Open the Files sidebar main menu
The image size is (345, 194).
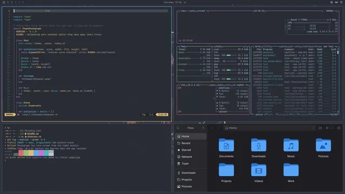point(203,128)
